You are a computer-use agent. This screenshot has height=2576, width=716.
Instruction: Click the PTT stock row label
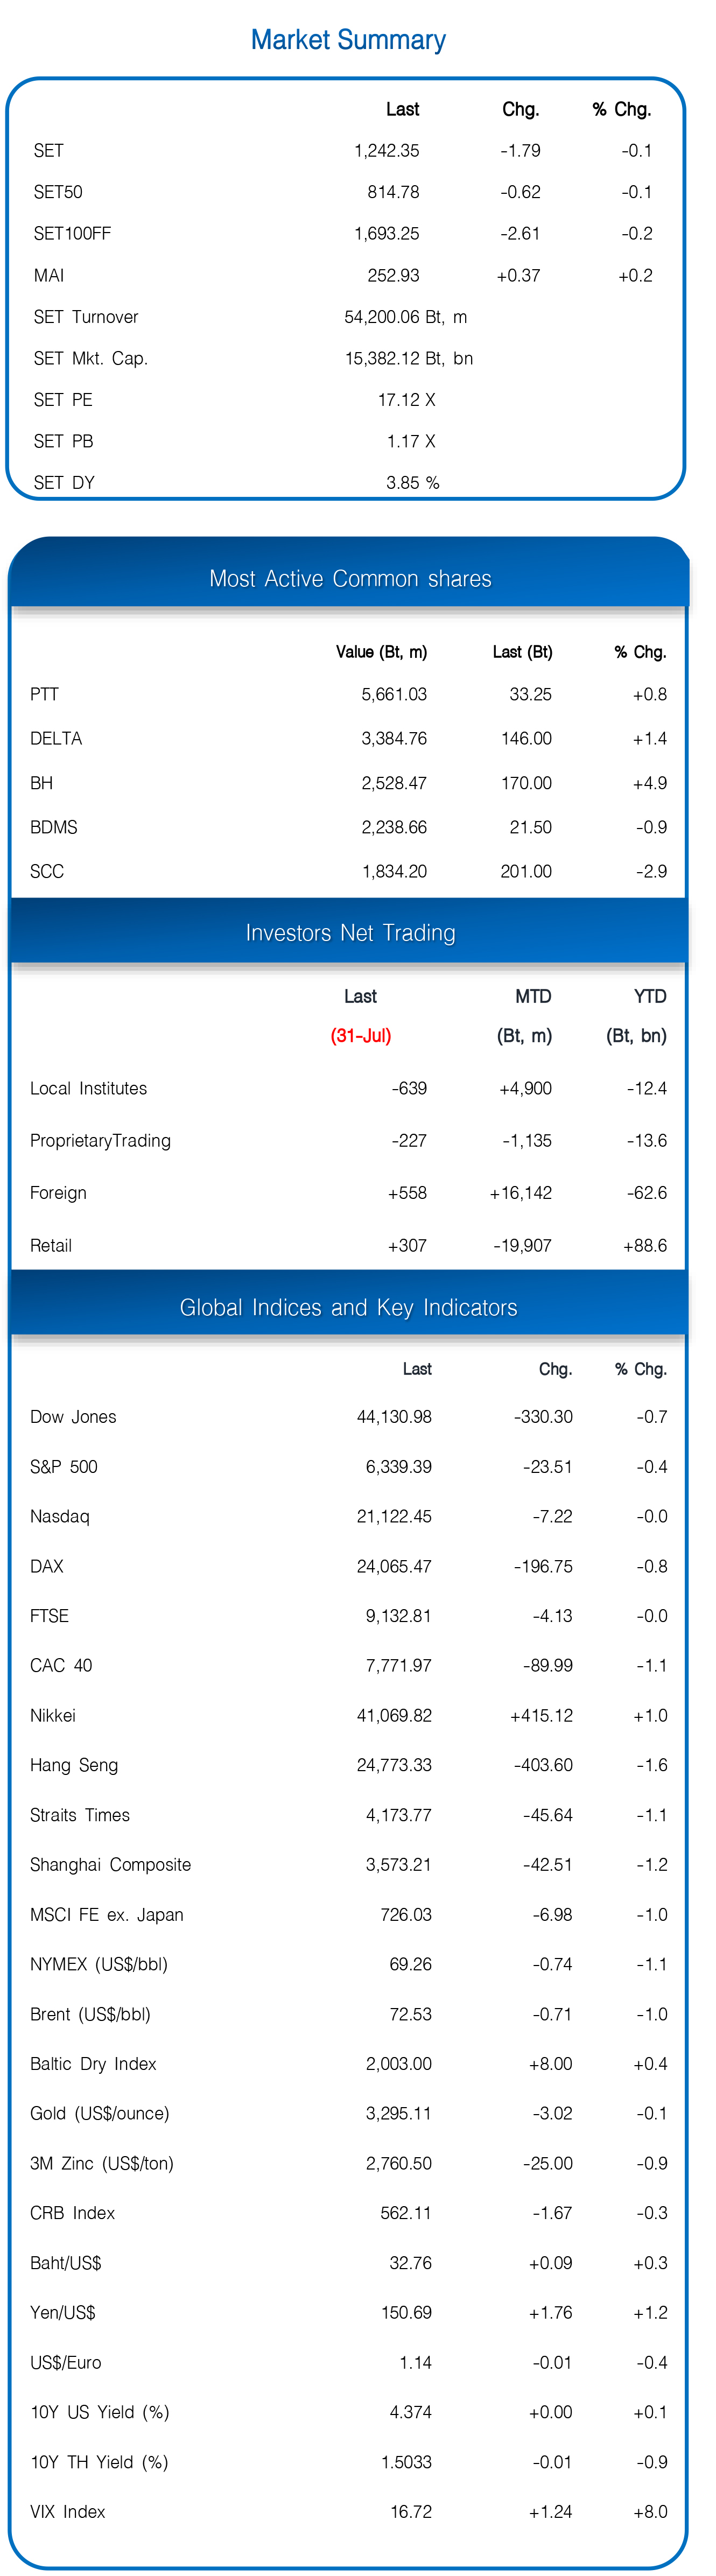point(44,694)
